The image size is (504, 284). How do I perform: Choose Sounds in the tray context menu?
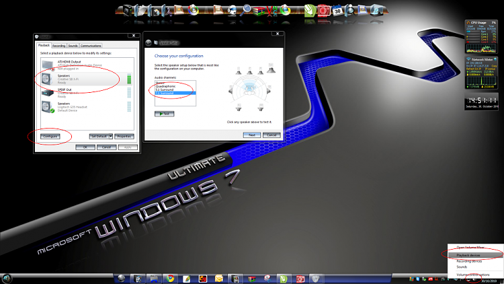pos(475,267)
